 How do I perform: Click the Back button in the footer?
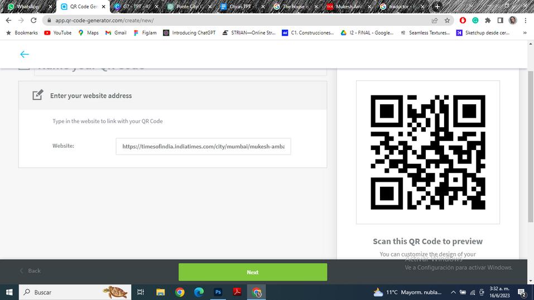point(30,270)
